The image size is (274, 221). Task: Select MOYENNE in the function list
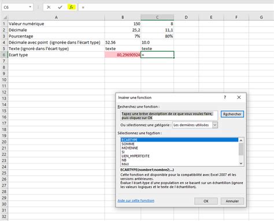179,148
